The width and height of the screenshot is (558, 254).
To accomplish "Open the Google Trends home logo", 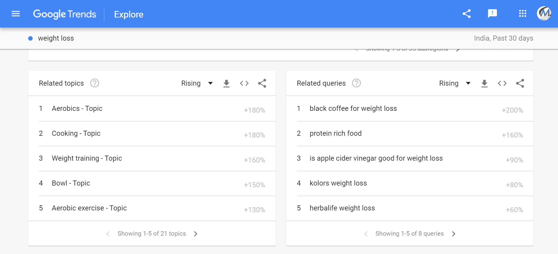I will pyautogui.click(x=64, y=14).
